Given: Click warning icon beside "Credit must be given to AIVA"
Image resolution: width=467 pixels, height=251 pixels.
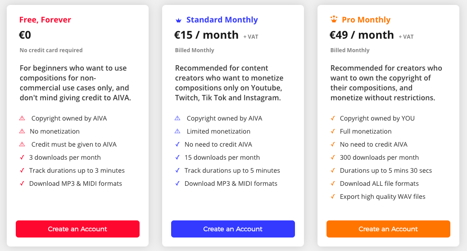Looking at the screenshot, I should 22,144.
